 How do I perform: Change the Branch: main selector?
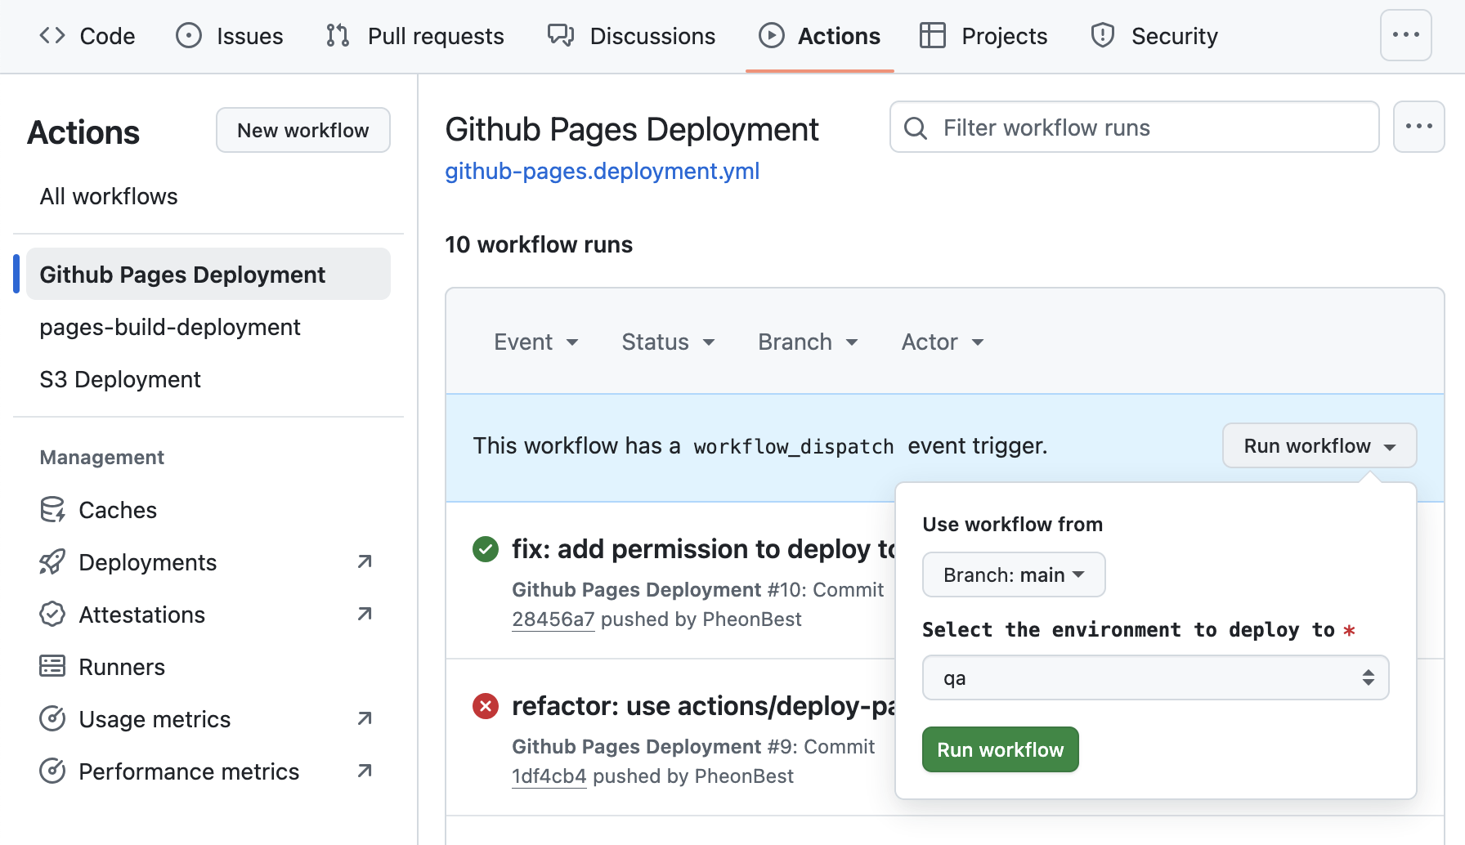pyautogui.click(x=1014, y=575)
